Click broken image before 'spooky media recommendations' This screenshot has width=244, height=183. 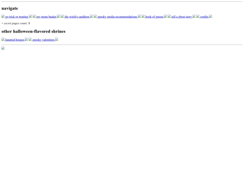coord(95,16)
